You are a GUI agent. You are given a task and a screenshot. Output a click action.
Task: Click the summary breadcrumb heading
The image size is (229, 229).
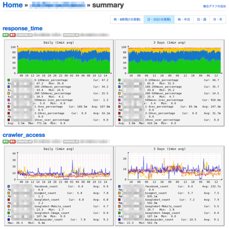coord(108,5)
